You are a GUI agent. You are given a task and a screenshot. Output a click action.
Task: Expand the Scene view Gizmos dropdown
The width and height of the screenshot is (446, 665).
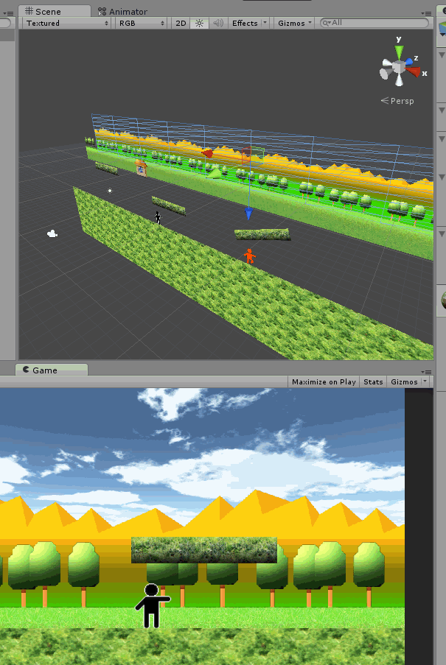295,23
